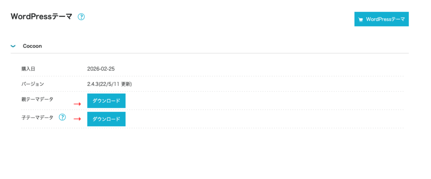Image resolution: width=431 pixels, height=179 pixels.
Task: Open help icon next to 子テーマデータ
Action: pyautogui.click(x=62, y=117)
